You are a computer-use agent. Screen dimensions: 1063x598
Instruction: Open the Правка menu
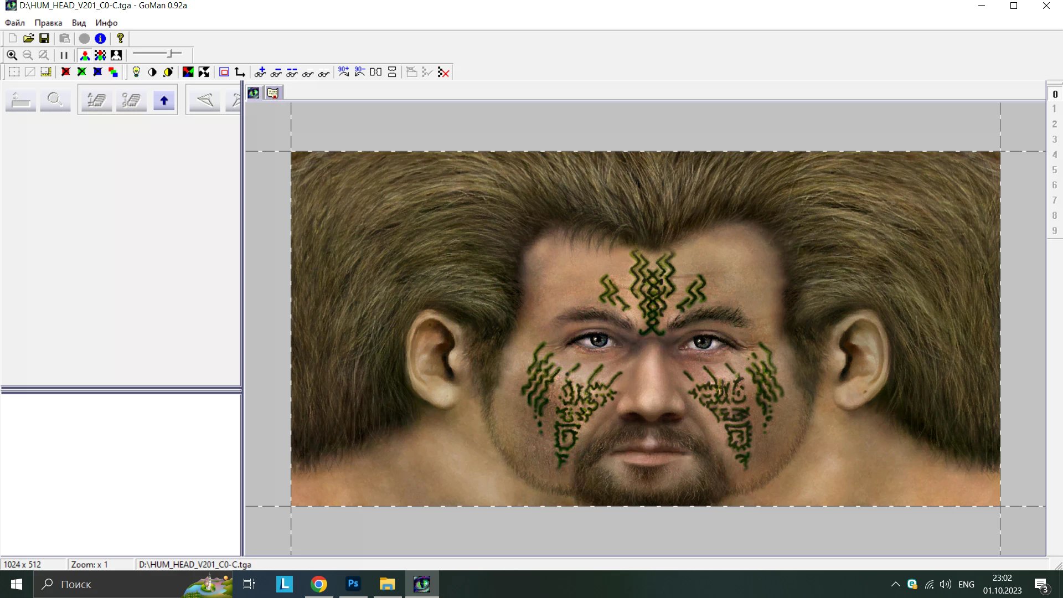(x=48, y=23)
